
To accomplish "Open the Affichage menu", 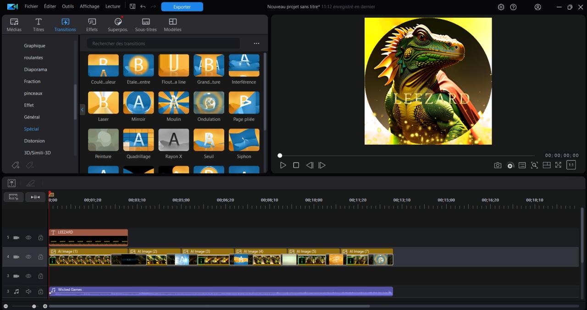I will 89,6.
